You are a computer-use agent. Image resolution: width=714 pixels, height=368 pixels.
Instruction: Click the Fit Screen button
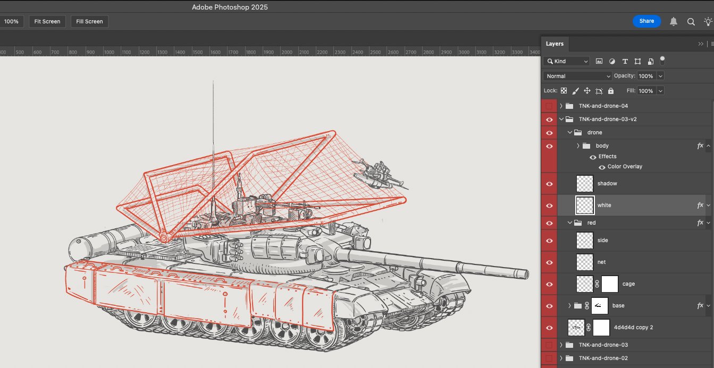pos(47,22)
